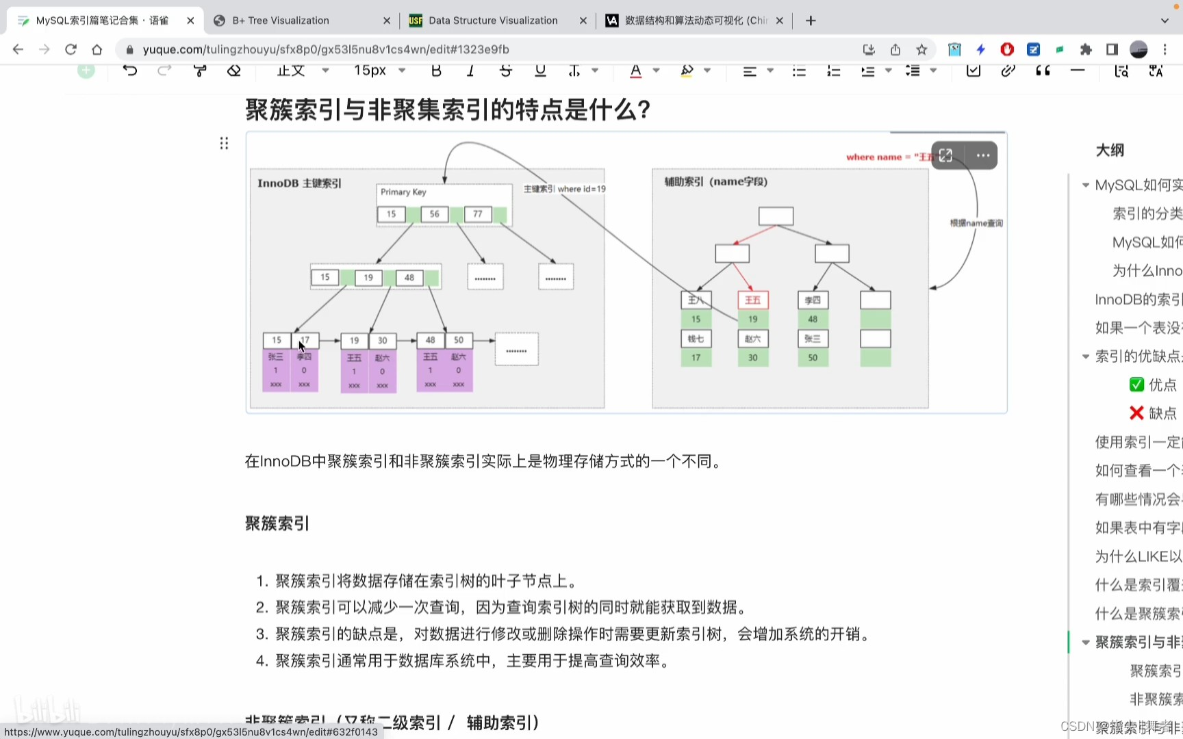Toggle italic formatting
This screenshot has width=1183, height=739.
tap(470, 70)
